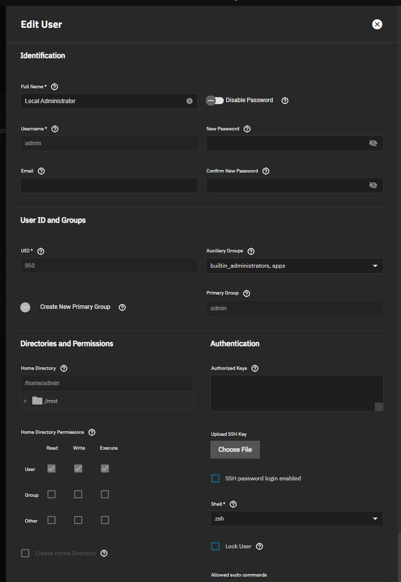This screenshot has width=401, height=582.
Task: Show help for Lock User option
Action: (x=259, y=546)
